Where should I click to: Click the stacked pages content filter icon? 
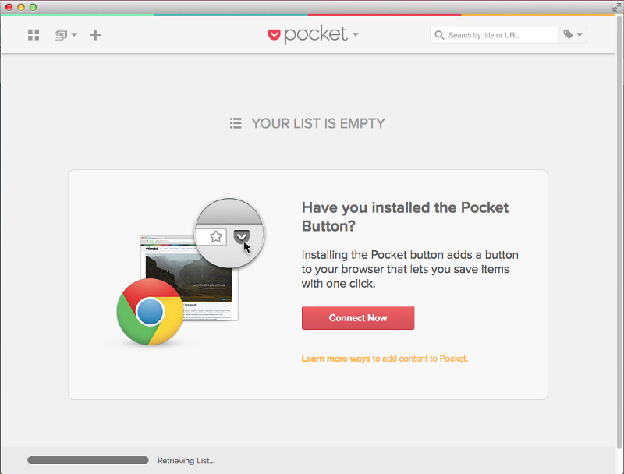[60, 35]
